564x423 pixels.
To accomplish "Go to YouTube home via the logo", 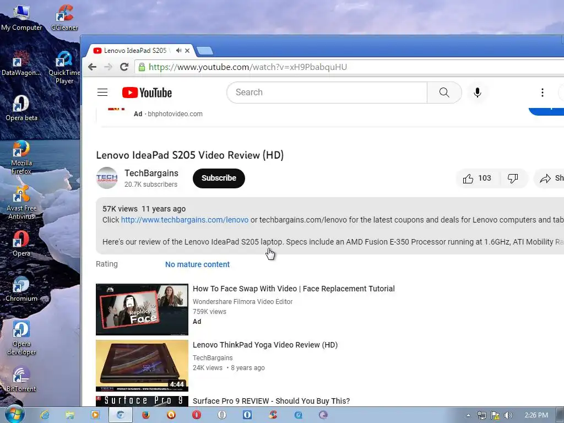I will 147,93.
